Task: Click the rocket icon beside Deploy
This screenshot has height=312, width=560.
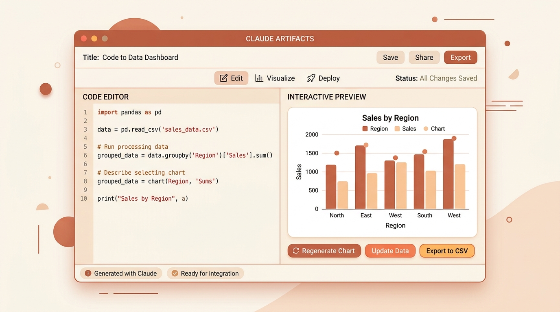Action: 311,78
